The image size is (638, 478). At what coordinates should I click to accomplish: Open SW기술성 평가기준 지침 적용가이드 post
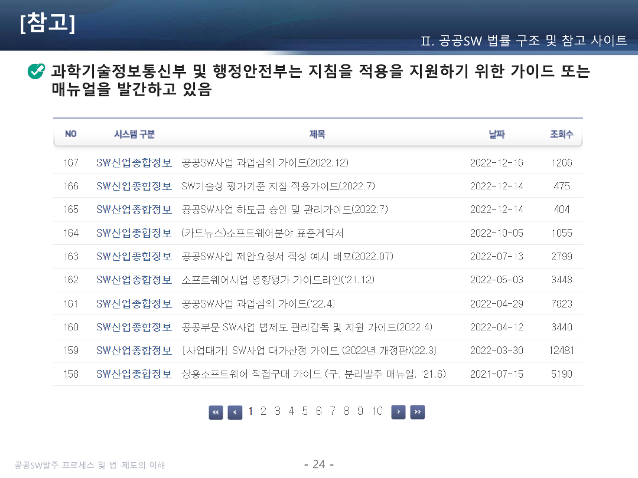(x=278, y=186)
